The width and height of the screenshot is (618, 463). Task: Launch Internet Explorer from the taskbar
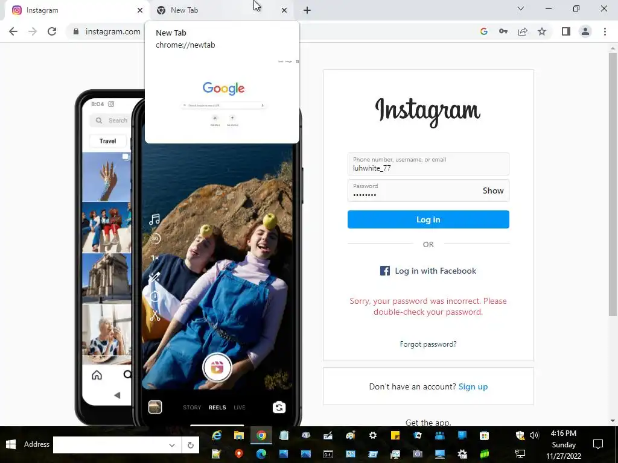217,435
